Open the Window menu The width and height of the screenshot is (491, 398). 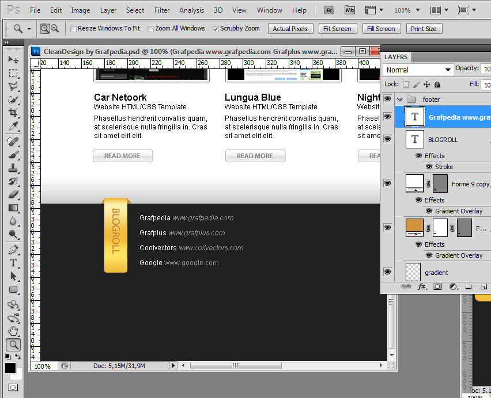269,10
